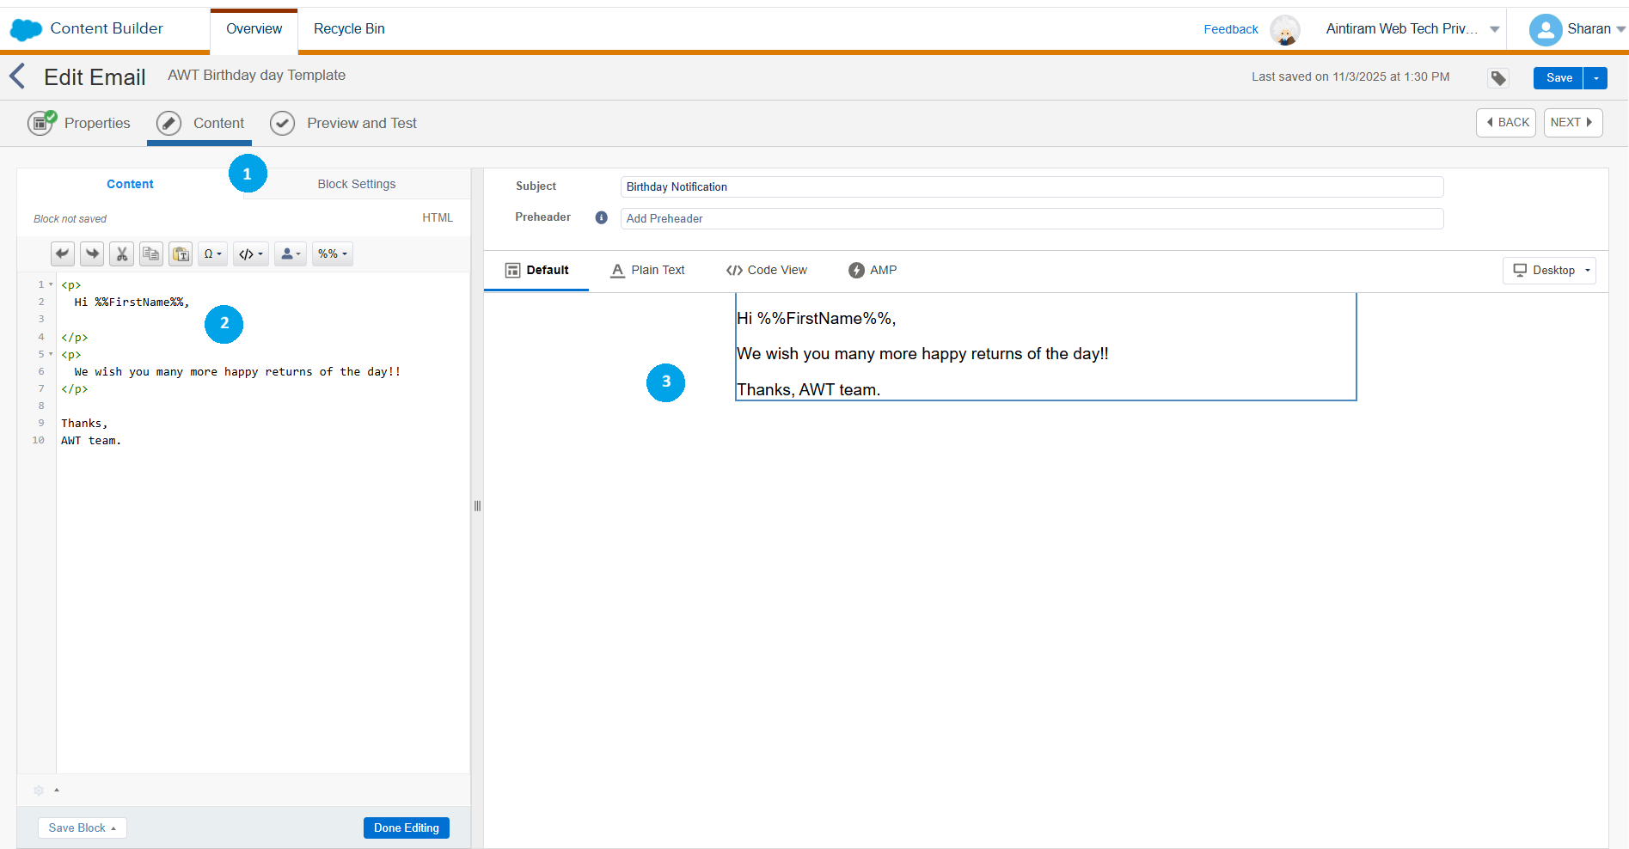Open the %% substitution strings dropdown
This screenshot has width=1629, height=849.
click(x=332, y=253)
